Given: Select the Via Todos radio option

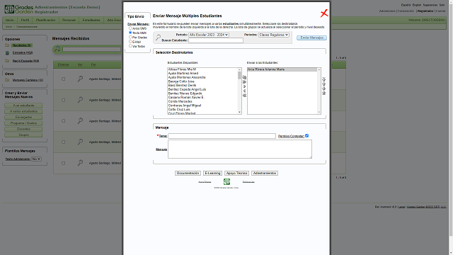Looking at the screenshot, I should tap(130, 45).
